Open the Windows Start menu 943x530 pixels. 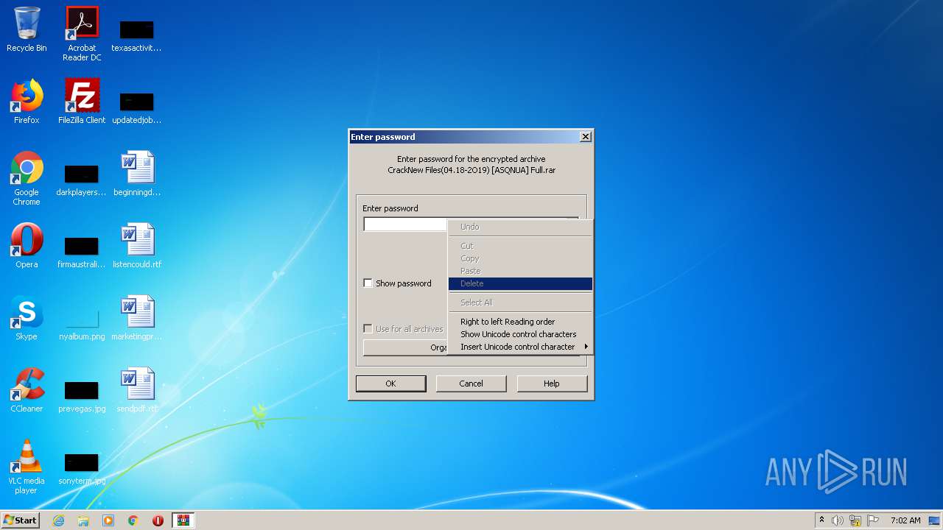click(x=21, y=520)
